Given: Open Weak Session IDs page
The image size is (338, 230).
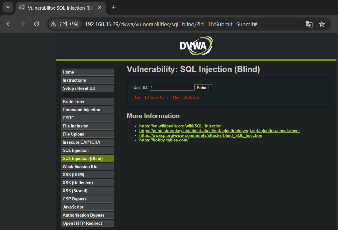Looking at the screenshot, I should click(x=87, y=166).
